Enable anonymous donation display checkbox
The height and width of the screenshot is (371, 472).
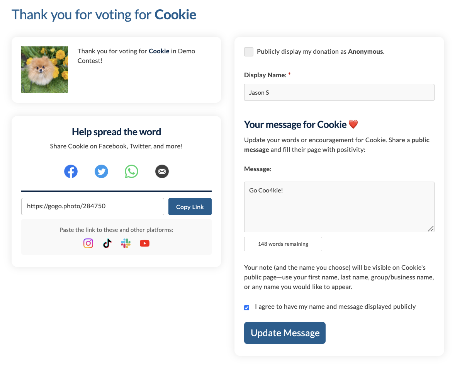coord(249,52)
